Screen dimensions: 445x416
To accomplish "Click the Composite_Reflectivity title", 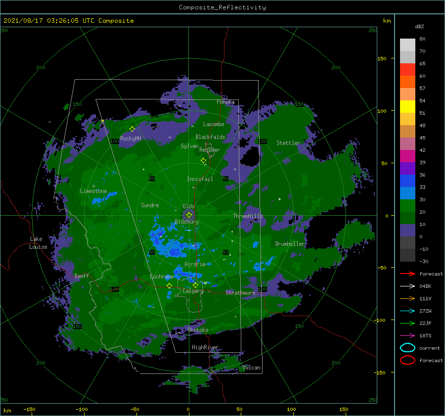I will point(222,7).
